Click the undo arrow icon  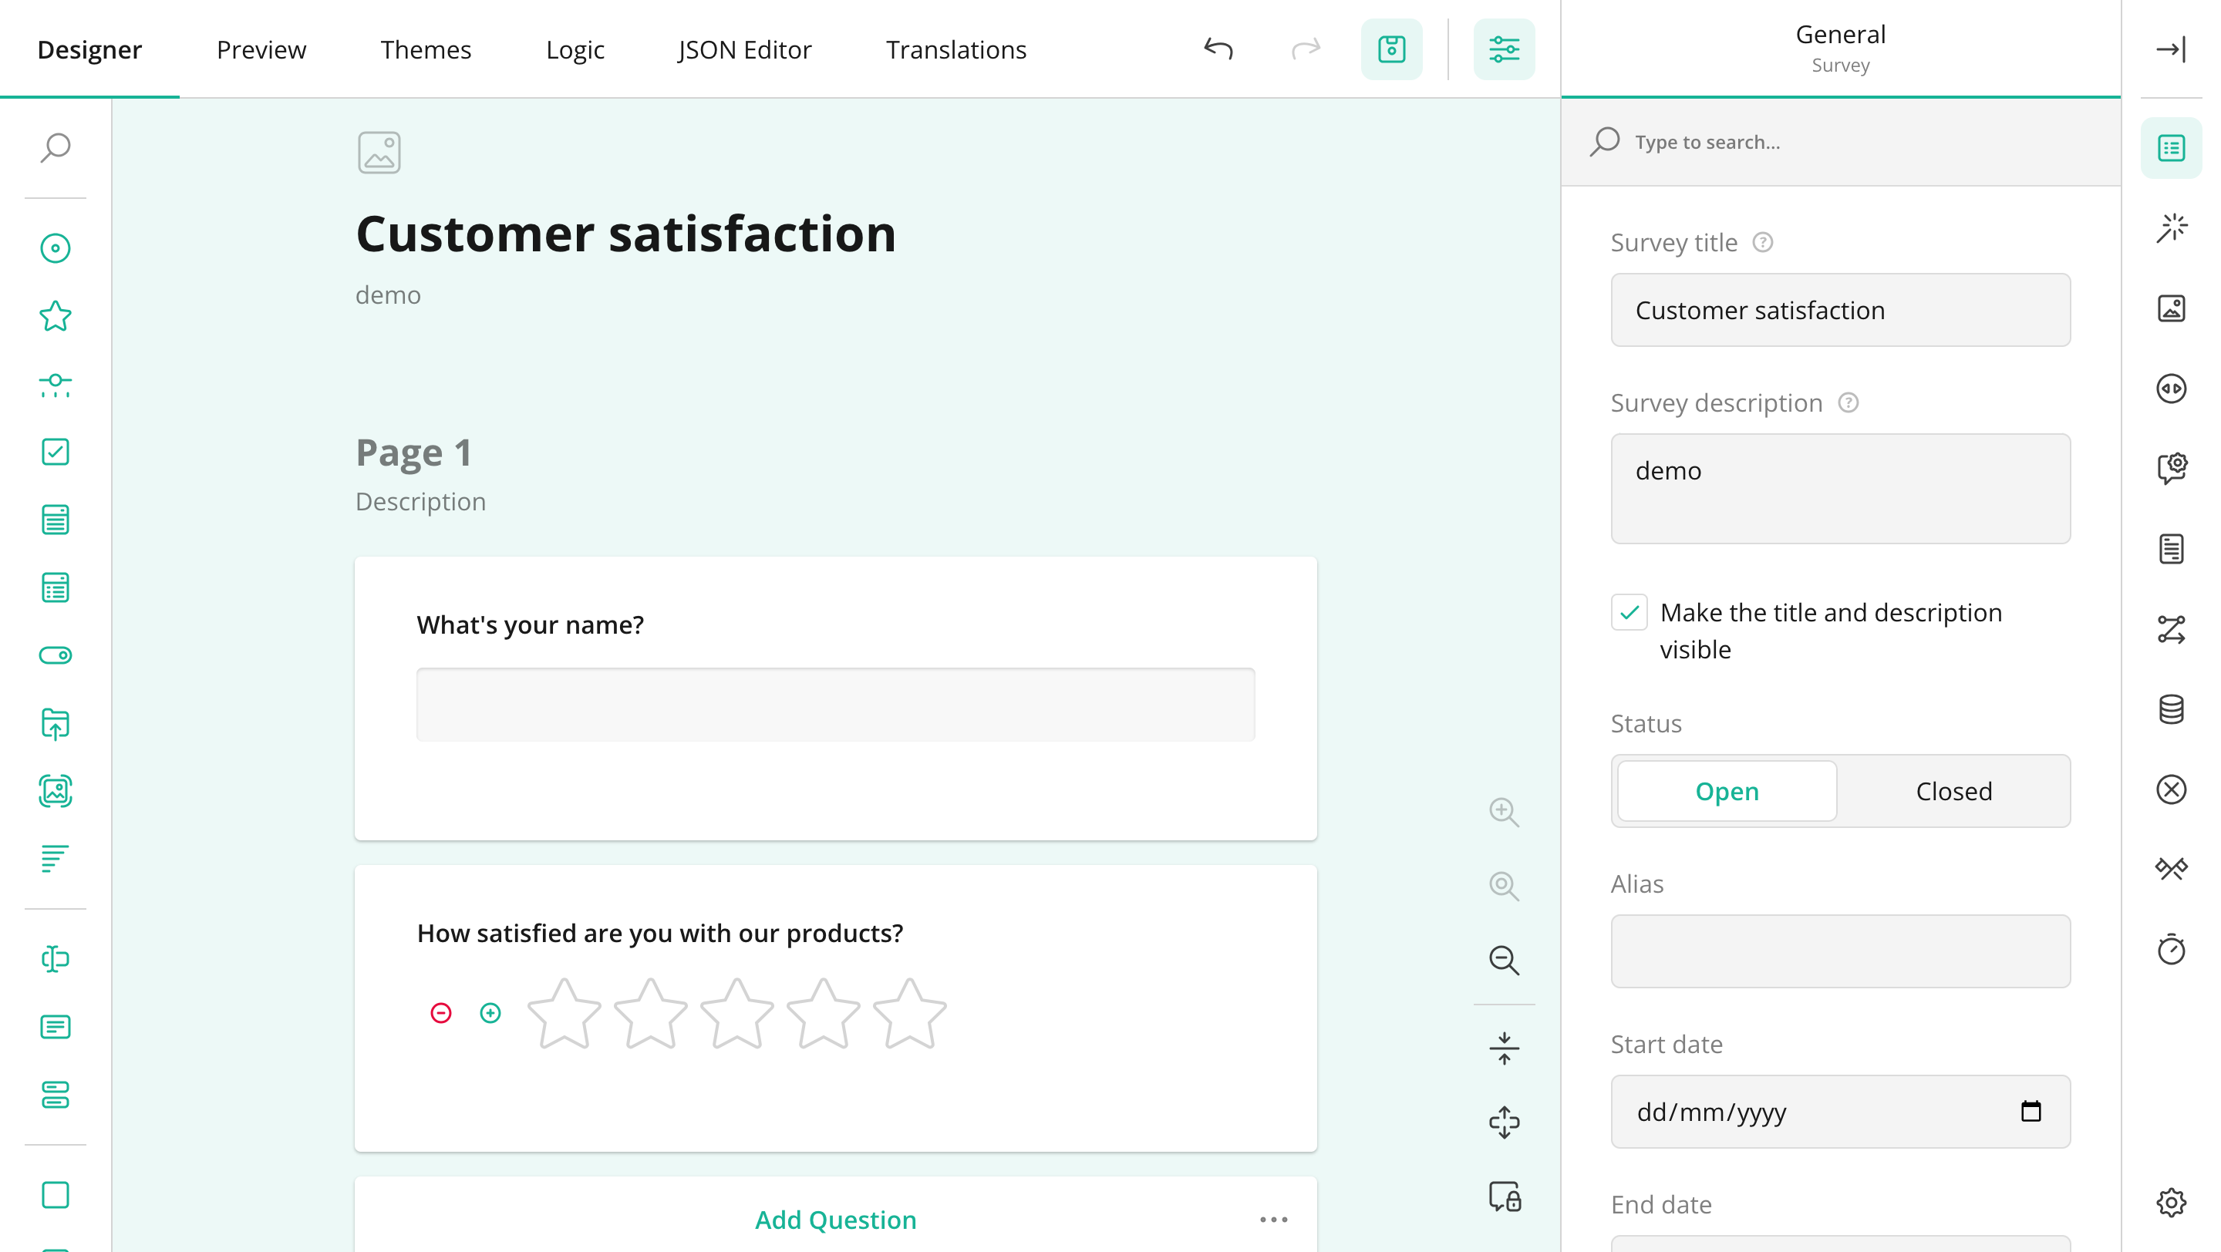(x=1218, y=49)
